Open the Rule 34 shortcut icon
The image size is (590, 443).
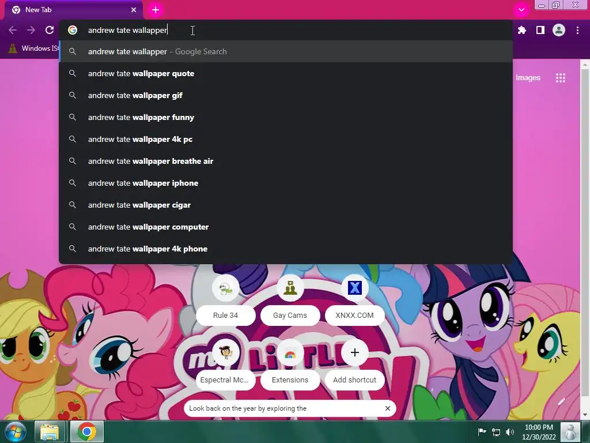225,288
